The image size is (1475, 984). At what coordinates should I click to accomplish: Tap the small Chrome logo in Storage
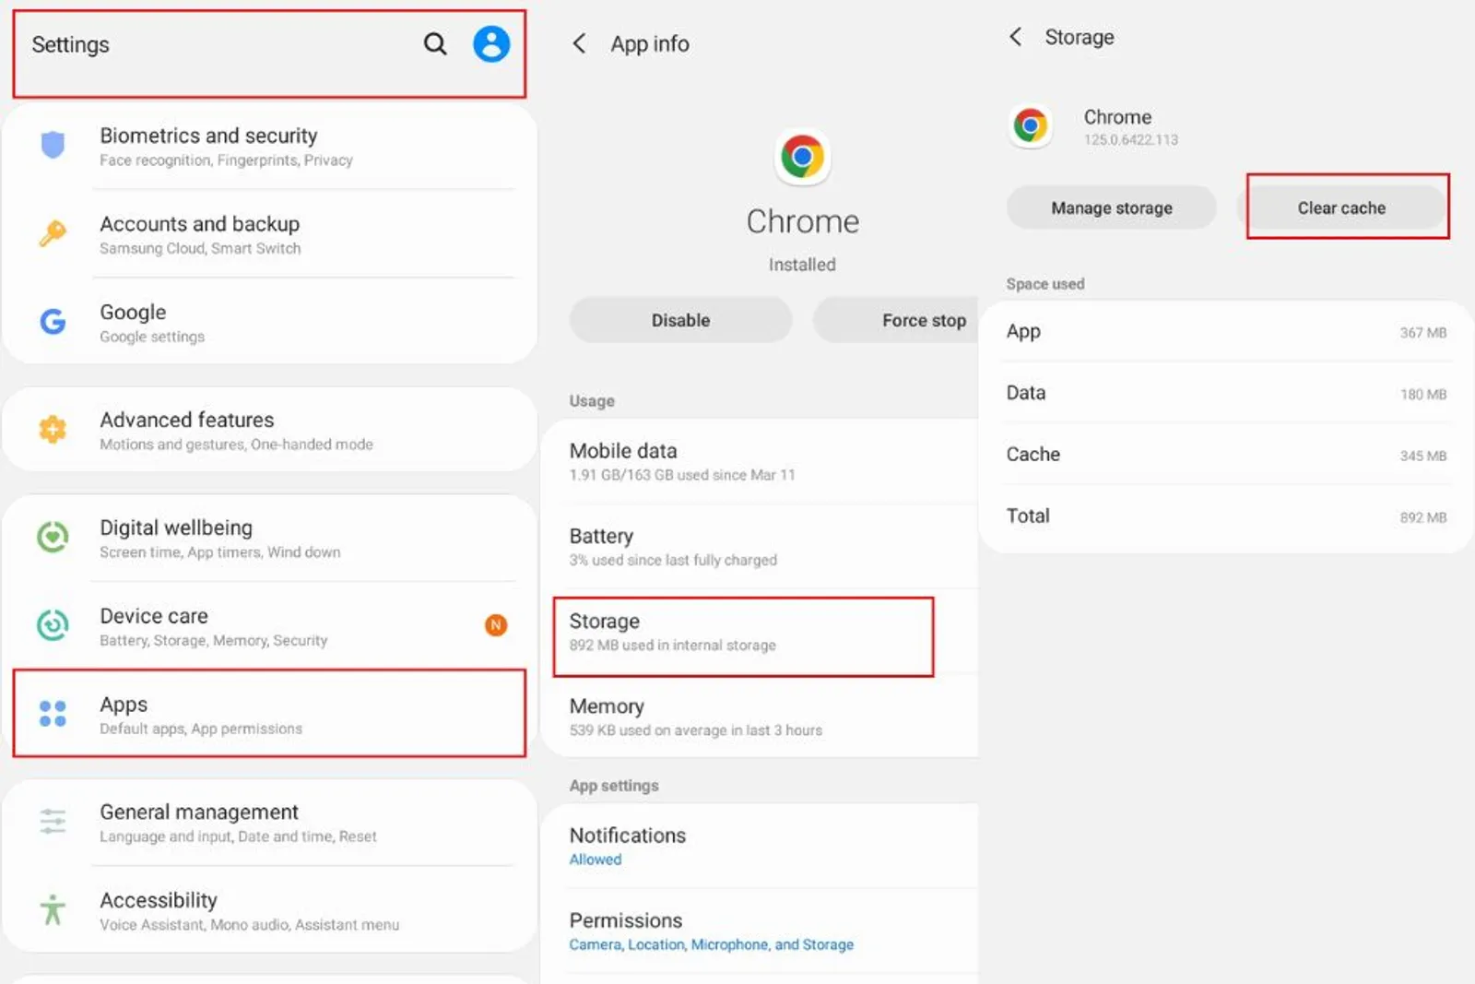click(x=1031, y=125)
